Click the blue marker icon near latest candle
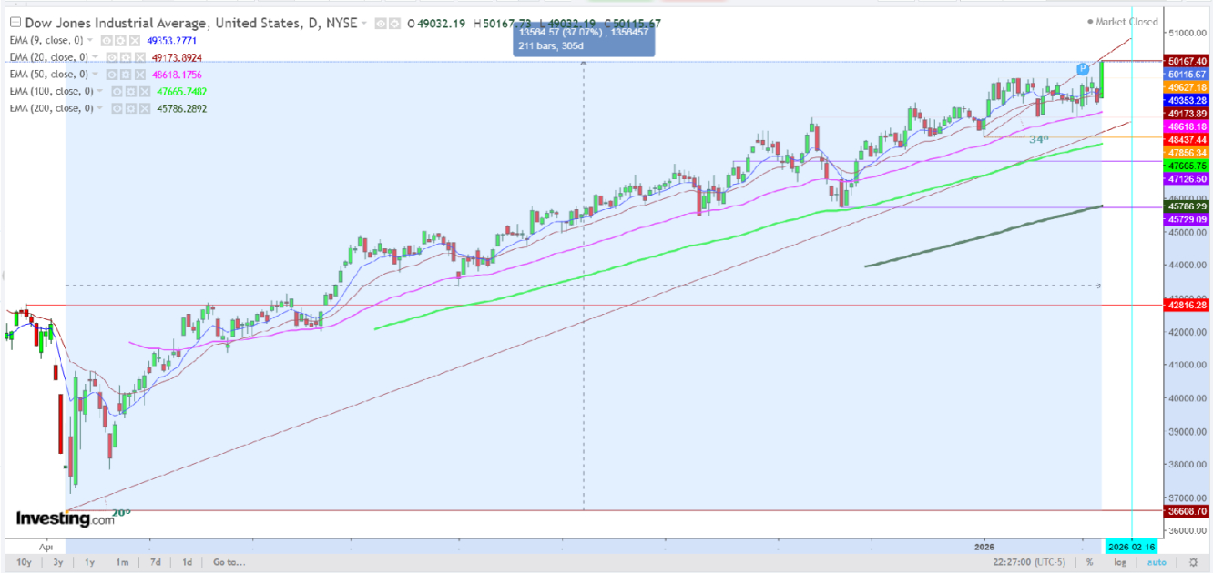The width and height of the screenshot is (1213, 573). (x=1083, y=68)
